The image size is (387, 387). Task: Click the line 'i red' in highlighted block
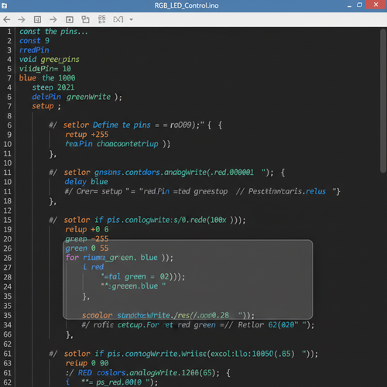pyautogui.click(x=93, y=267)
